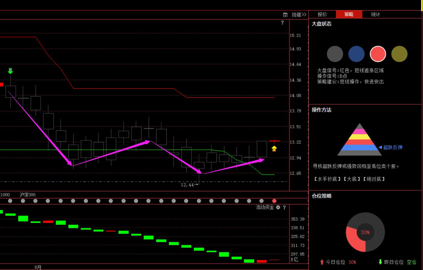This screenshot has width=423, height=270.
Task: Click the 8月 date axis label
Action: click(x=38, y=267)
